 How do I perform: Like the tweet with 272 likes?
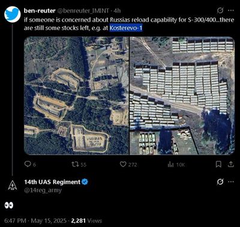coord(122,164)
